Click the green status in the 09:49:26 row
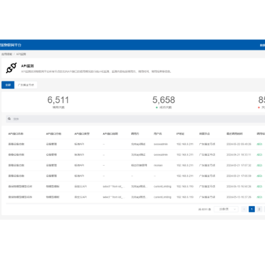This screenshot has height=265, width=265. [x=260, y=144]
